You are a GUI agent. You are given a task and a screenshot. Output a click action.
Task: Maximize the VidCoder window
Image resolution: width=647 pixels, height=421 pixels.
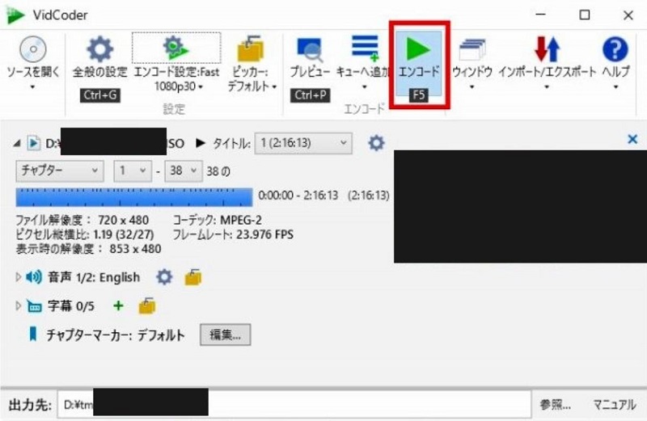tap(584, 15)
